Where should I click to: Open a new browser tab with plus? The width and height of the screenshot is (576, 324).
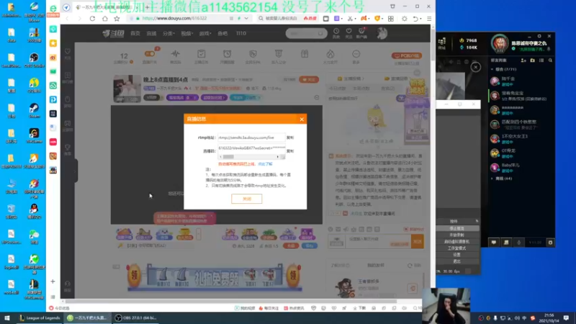[147, 7]
